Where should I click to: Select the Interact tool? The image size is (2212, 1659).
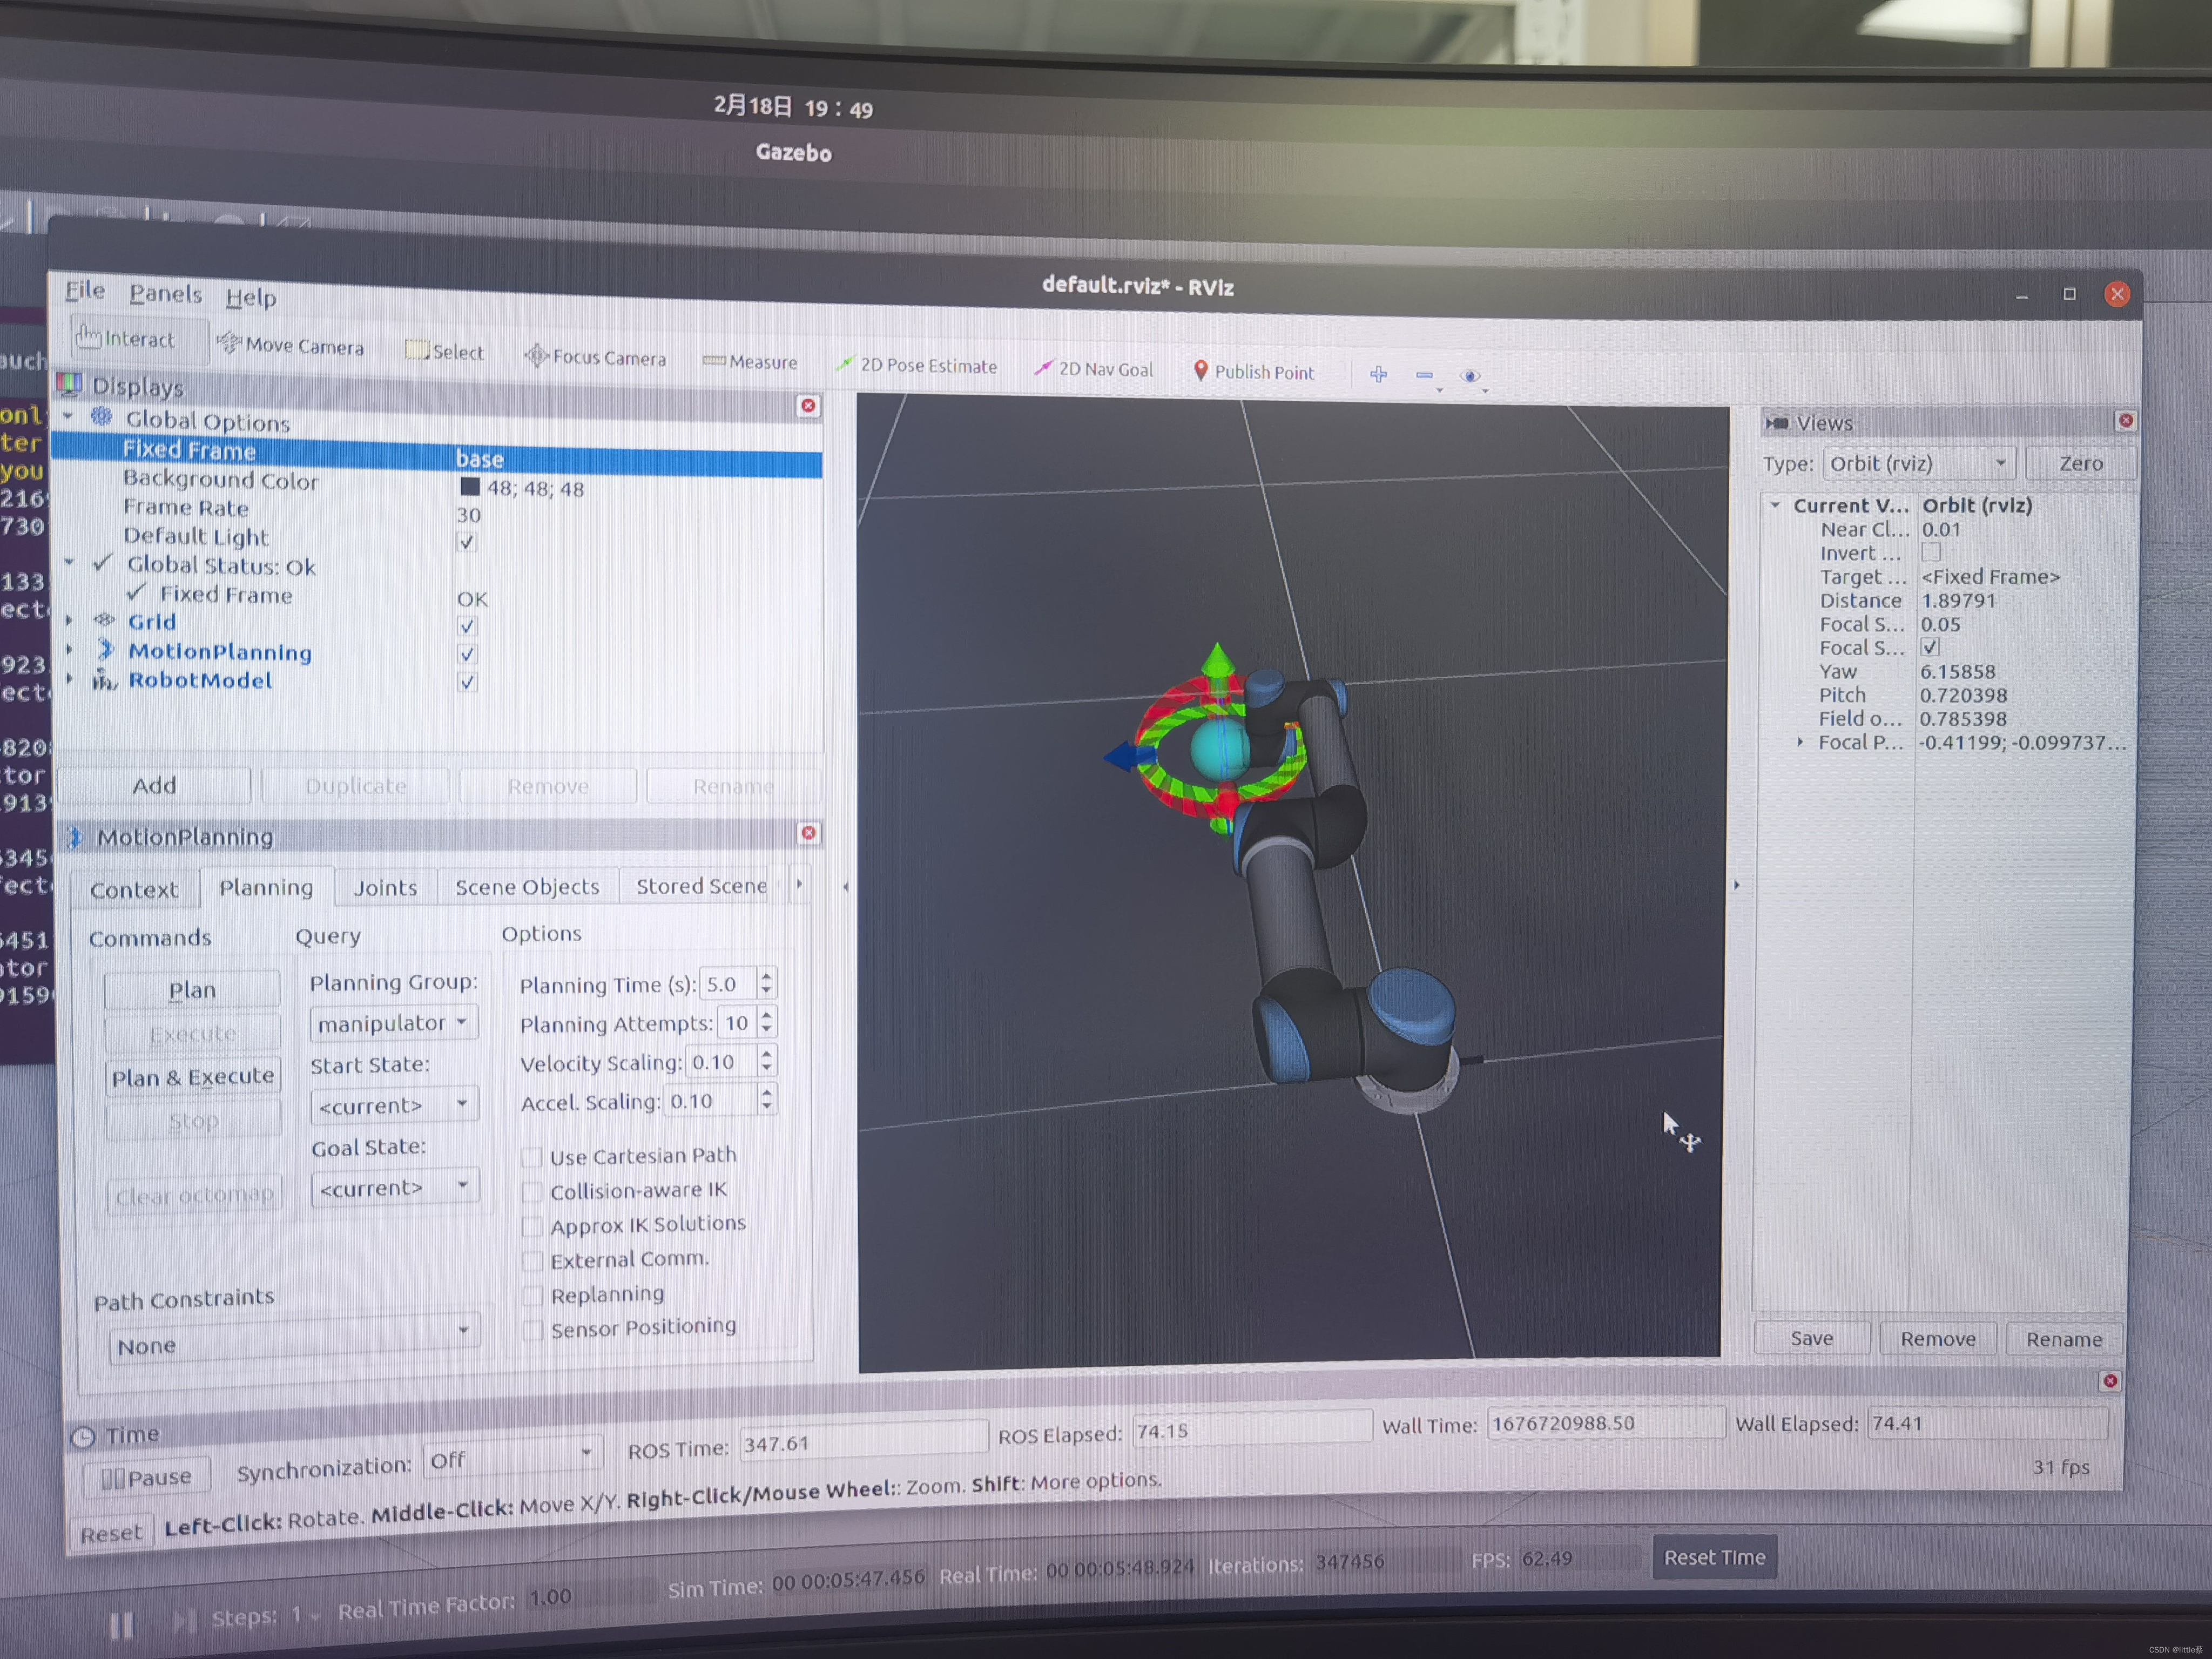[x=126, y=339]
